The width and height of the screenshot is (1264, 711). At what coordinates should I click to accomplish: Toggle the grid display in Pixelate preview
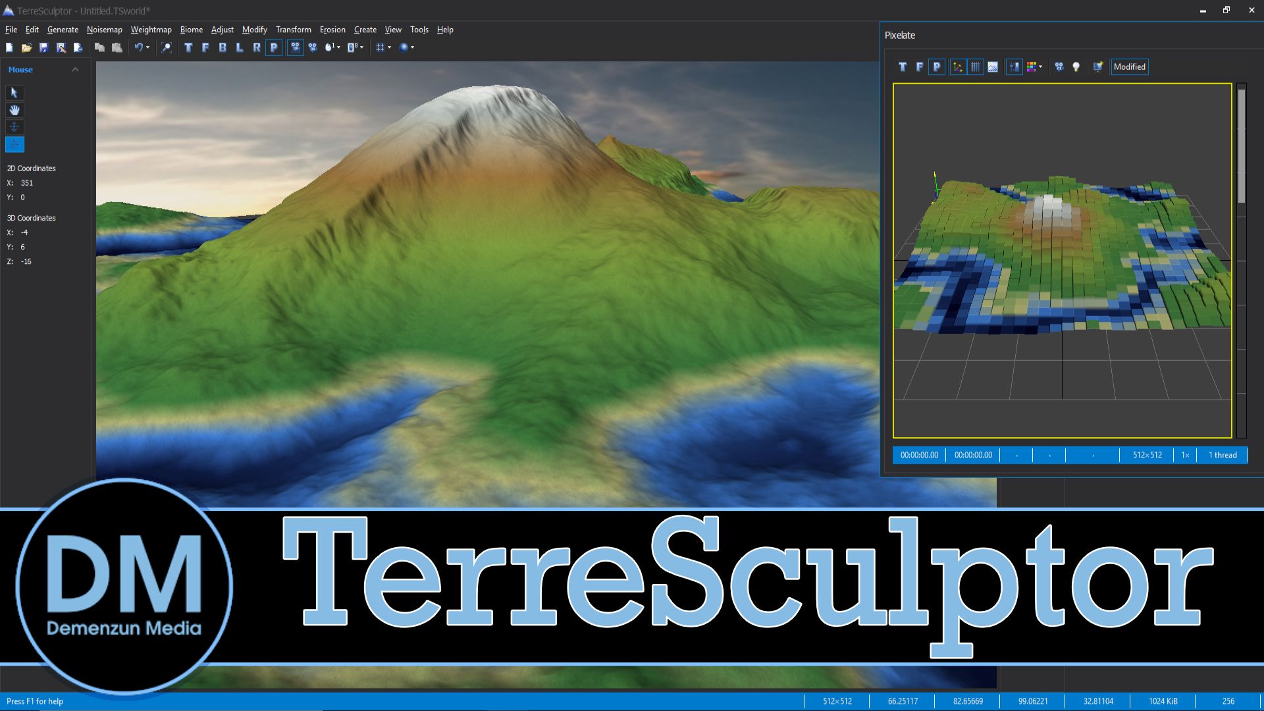click(x=975, y=66)
